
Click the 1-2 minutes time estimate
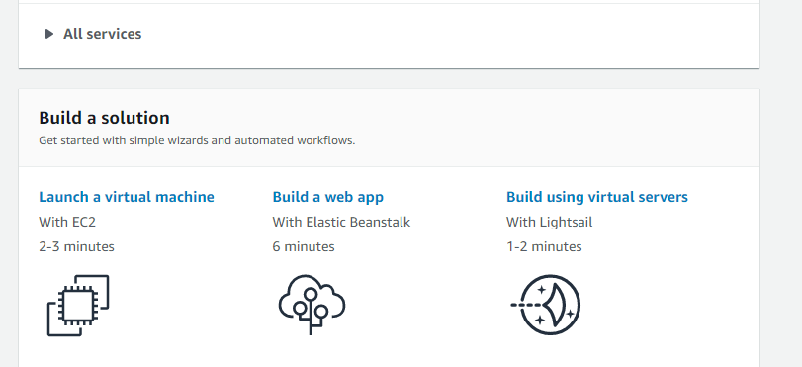pyautogui.click(x=544, y=246)
